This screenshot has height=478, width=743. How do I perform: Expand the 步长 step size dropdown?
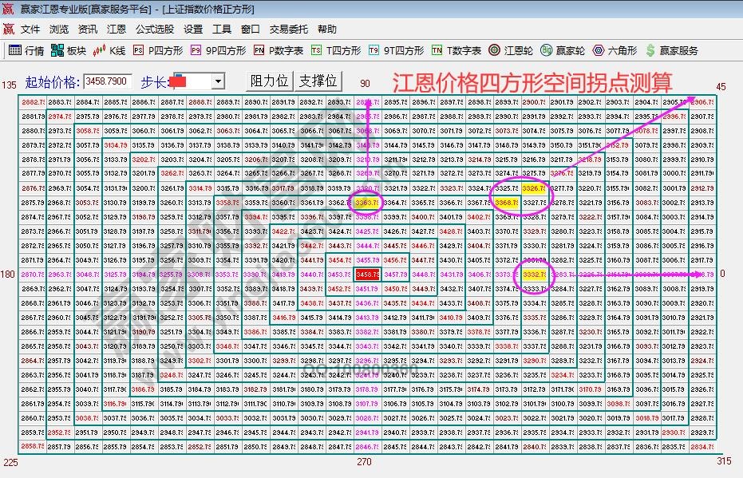point(219,80)
